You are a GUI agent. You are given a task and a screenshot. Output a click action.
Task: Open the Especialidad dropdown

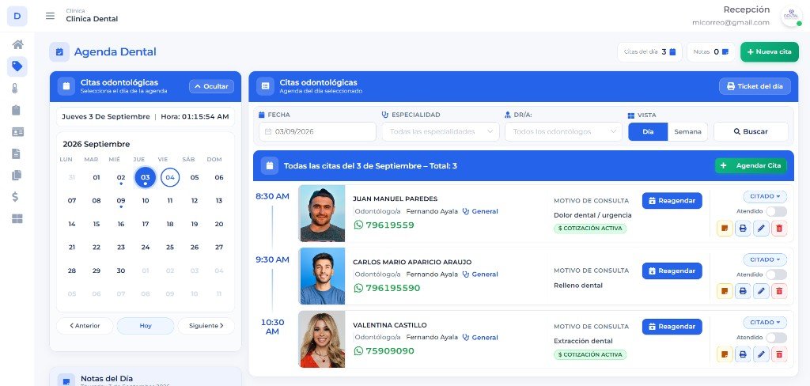point(441,131)
